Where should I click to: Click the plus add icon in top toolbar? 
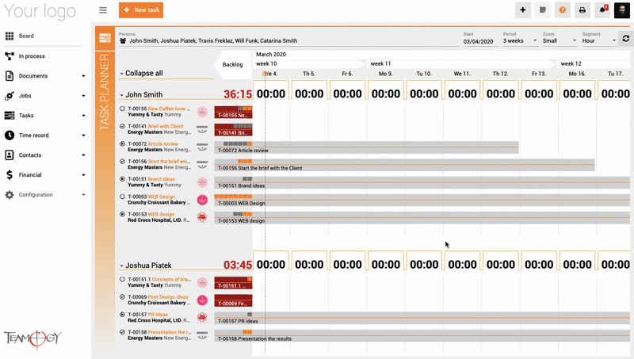tap(523, 10)
